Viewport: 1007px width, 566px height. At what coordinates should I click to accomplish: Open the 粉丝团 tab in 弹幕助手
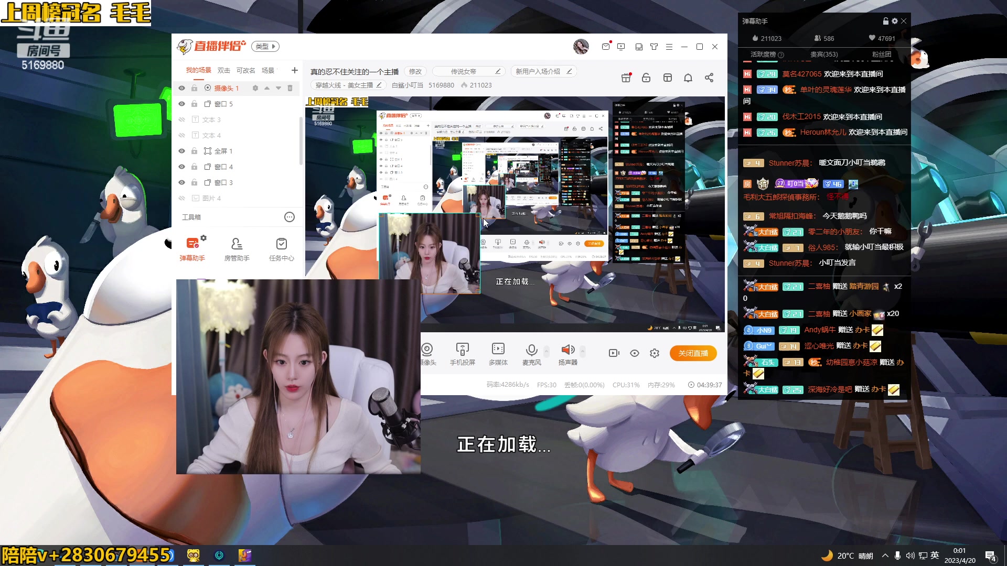tap(882, 55)
